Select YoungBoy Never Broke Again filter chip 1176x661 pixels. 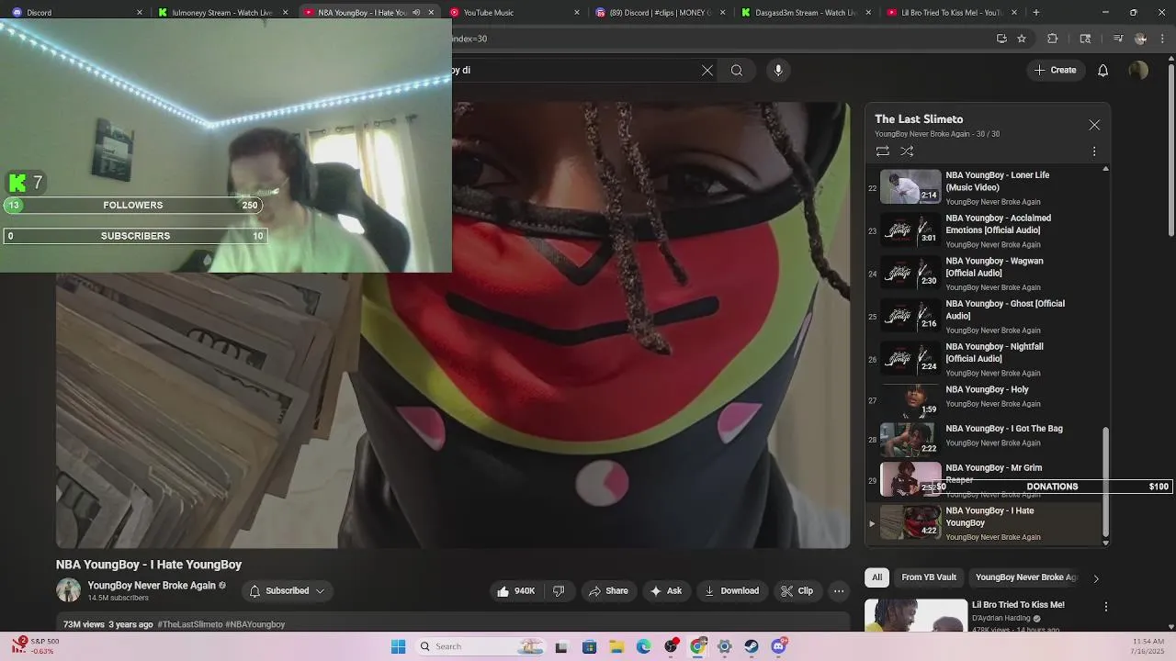coord(1026,577)
